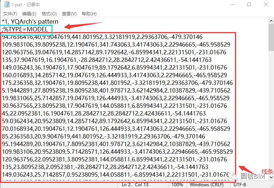Click the Windows (CRLF) status entry
Screen dimensions: 274x188
207,185
